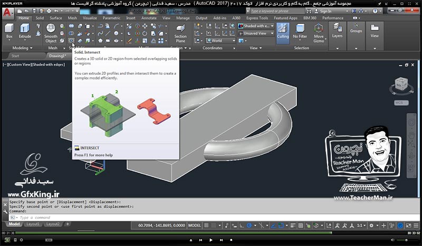
Task: Click the Undo arrow in quick access toolbar
Action: (56, 11)
